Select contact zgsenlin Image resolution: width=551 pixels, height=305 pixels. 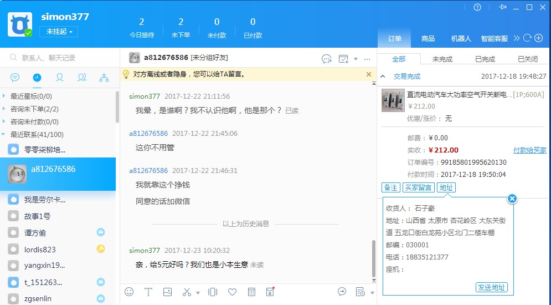58,298
